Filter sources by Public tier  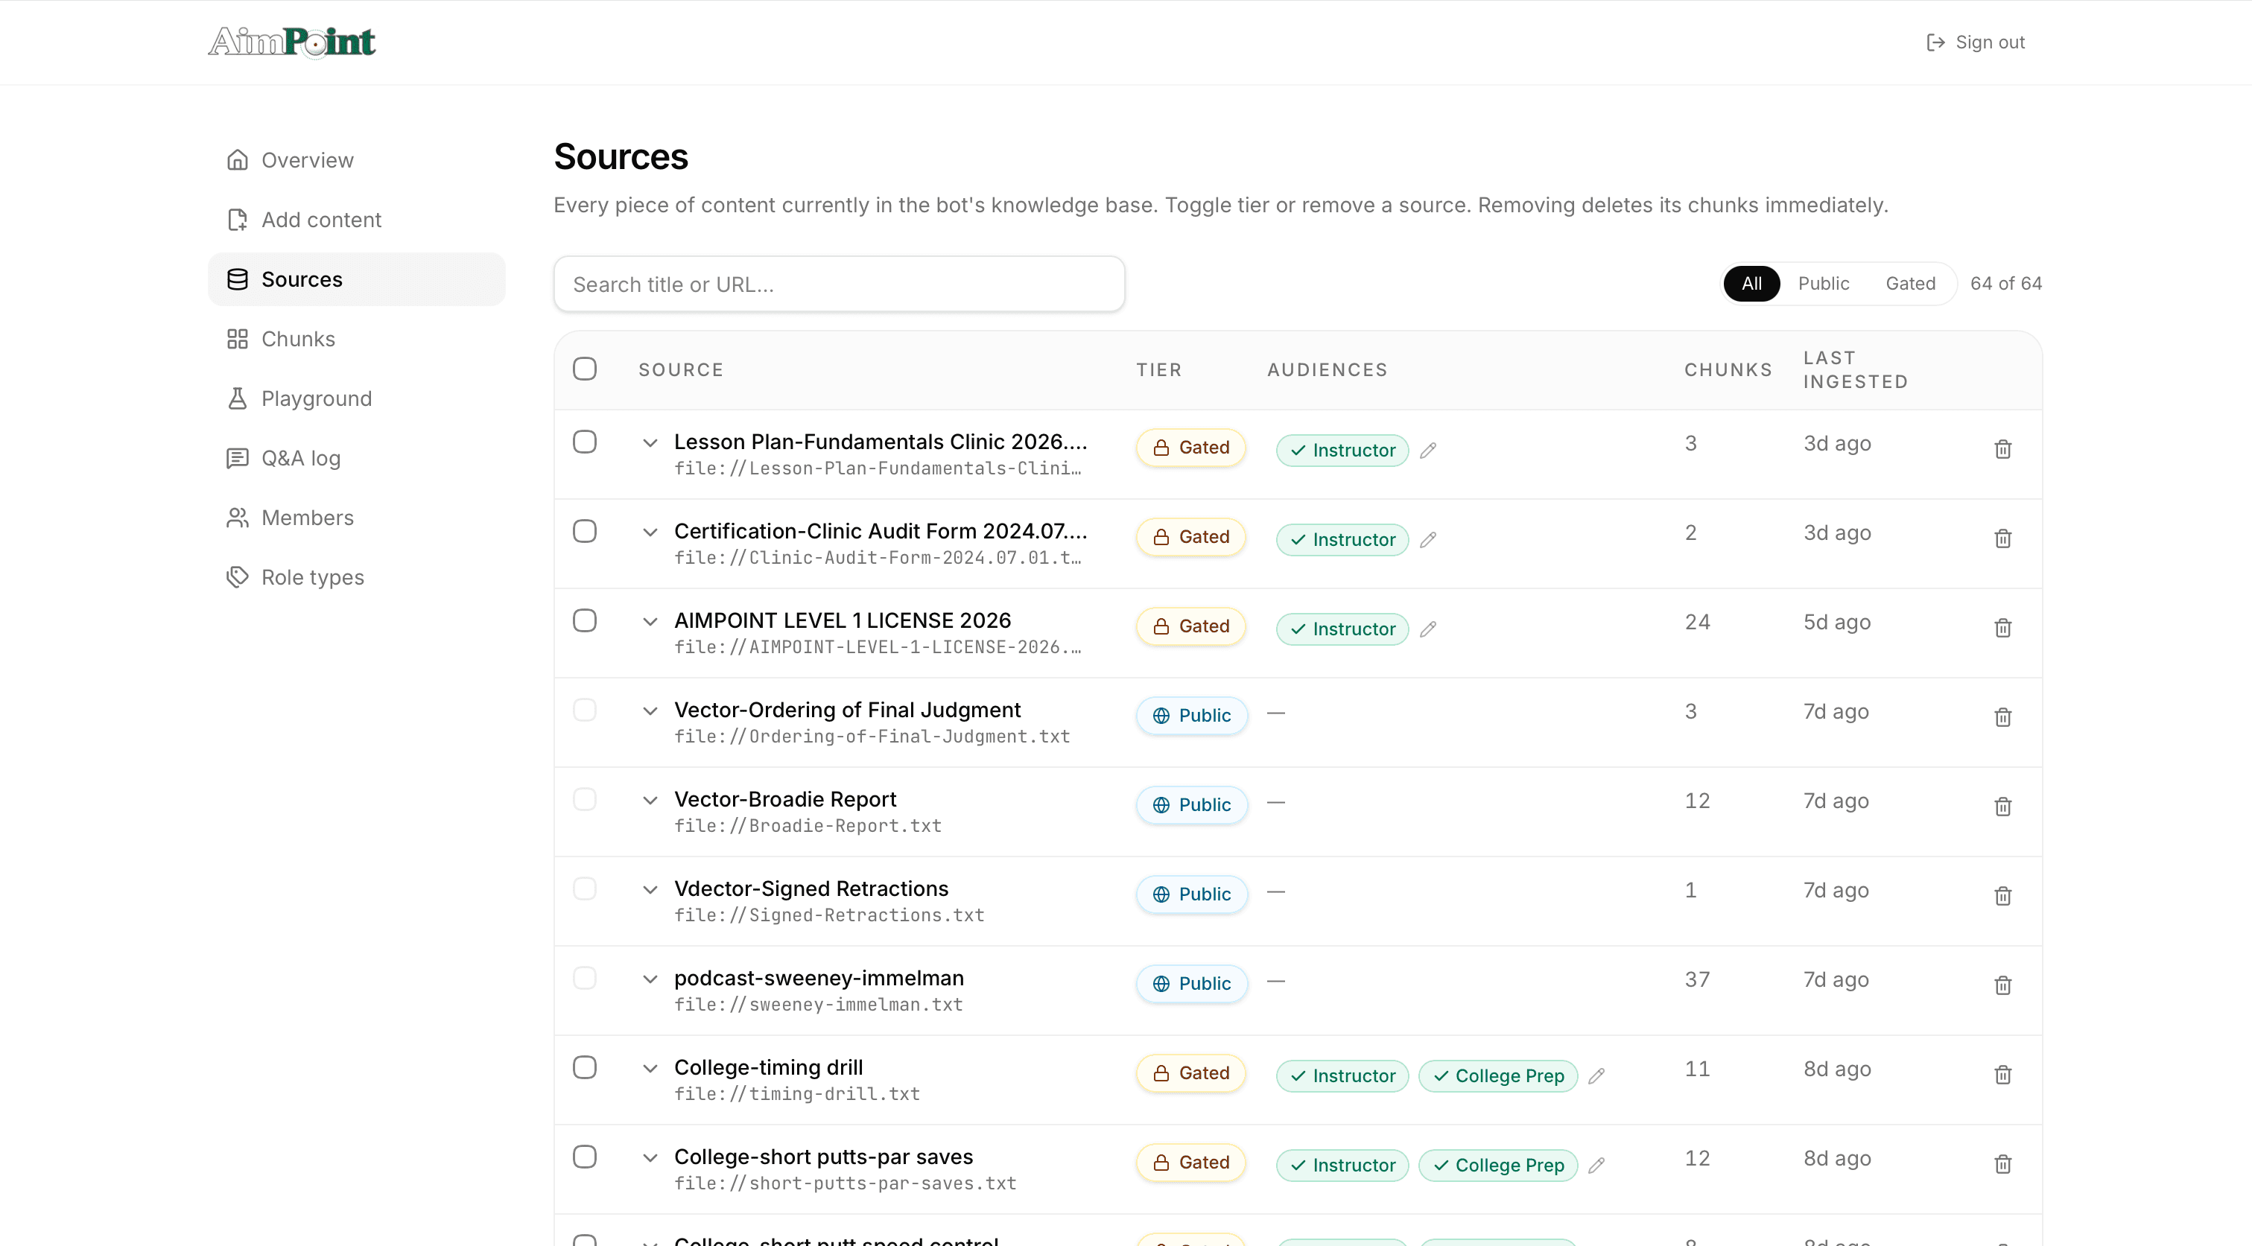[x=1824, y=283]
